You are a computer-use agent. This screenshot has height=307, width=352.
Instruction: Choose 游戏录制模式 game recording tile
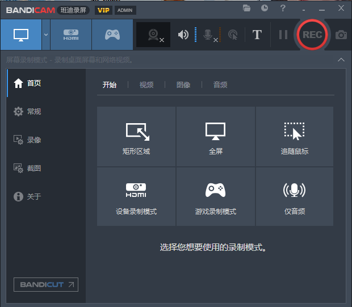(x=216, y=196)
